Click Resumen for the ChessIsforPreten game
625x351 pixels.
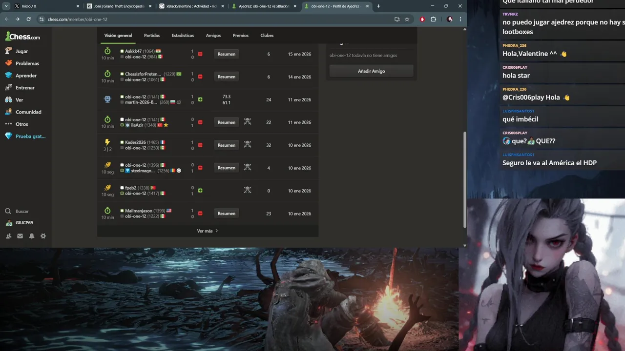tap(227, 77)
